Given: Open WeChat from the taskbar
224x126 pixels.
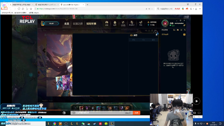Looking at the screenshot, I should (83, 123).
